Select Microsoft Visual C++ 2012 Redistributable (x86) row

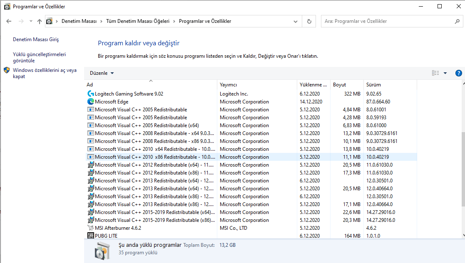(x=251, y=172)
